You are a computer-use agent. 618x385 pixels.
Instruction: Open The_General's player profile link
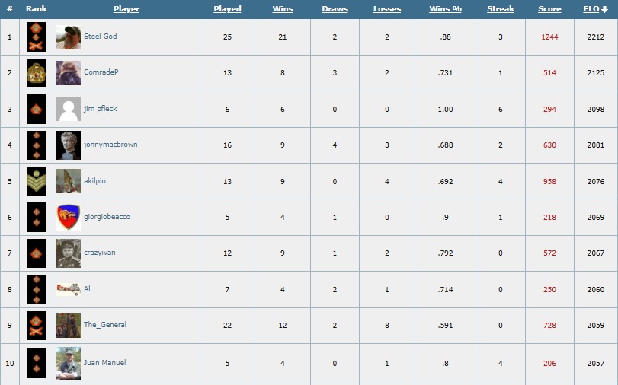coord(105,325)
